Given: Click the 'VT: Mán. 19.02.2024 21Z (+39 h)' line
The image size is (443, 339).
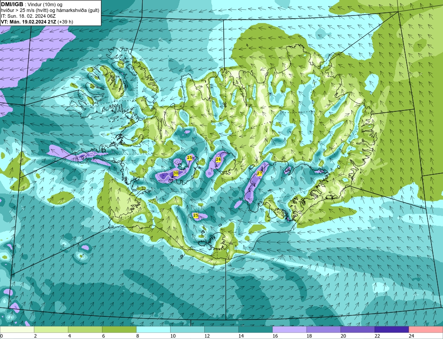Looking at the screenshot, I should click(x=37, y=22).
